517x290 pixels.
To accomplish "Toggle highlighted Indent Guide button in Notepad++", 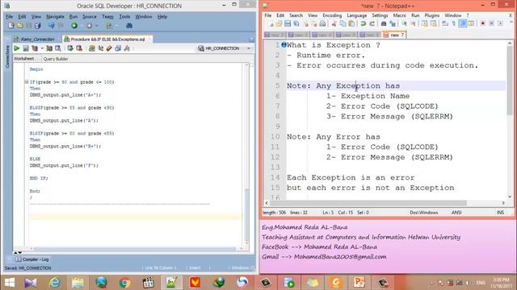I will click(463, 23).
